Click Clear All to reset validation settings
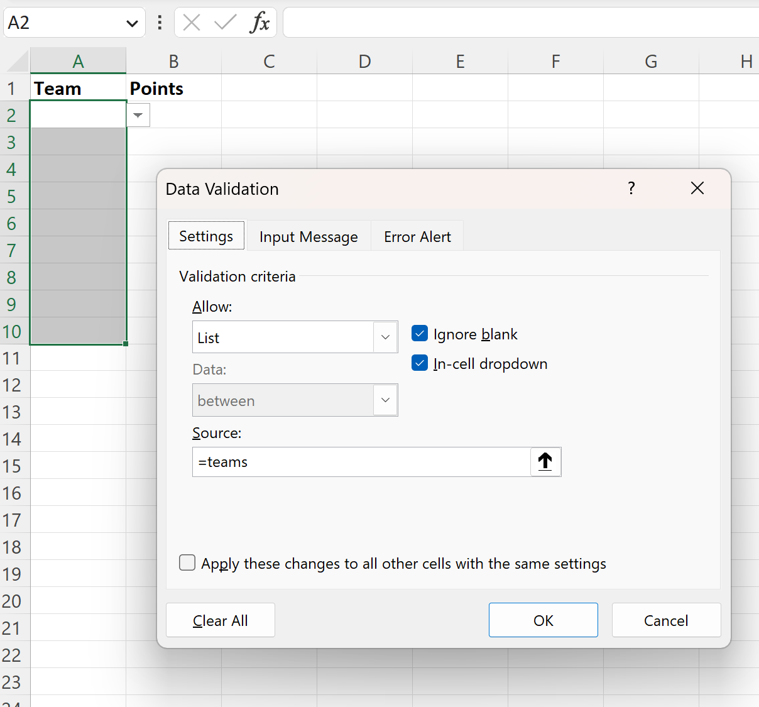This screenshot has width=759, height=707. coord(220,620)
